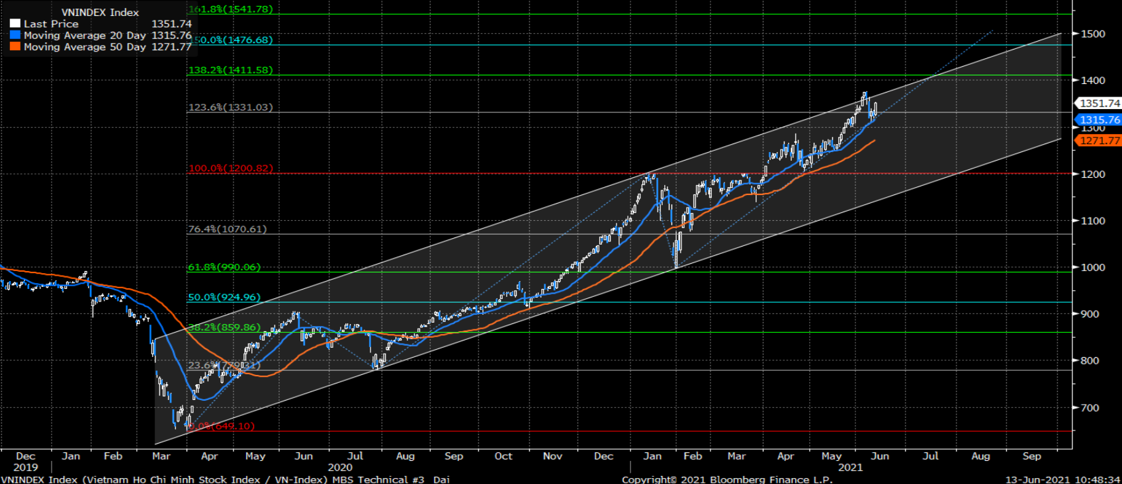1122x484 pixels.
Task: Click the white Last Price legend swatch
Action: (x=15, y=24)
